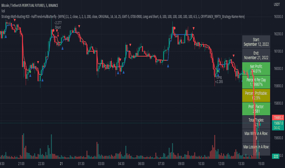Click the Long +2.285 trade label
This screenshot has height=168, width=285.
click(x=219, y=79)
